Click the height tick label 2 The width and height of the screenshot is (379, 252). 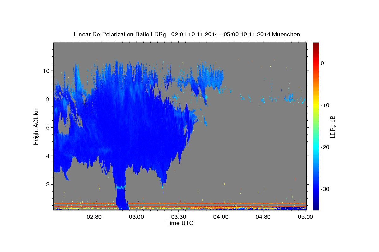coord(47,184)
